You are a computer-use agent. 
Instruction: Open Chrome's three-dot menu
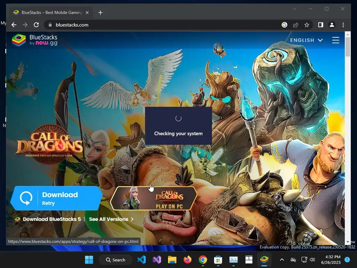pos(343,25)
